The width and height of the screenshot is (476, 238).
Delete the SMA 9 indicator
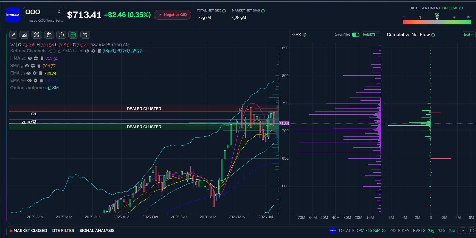[x=39, y=66]
